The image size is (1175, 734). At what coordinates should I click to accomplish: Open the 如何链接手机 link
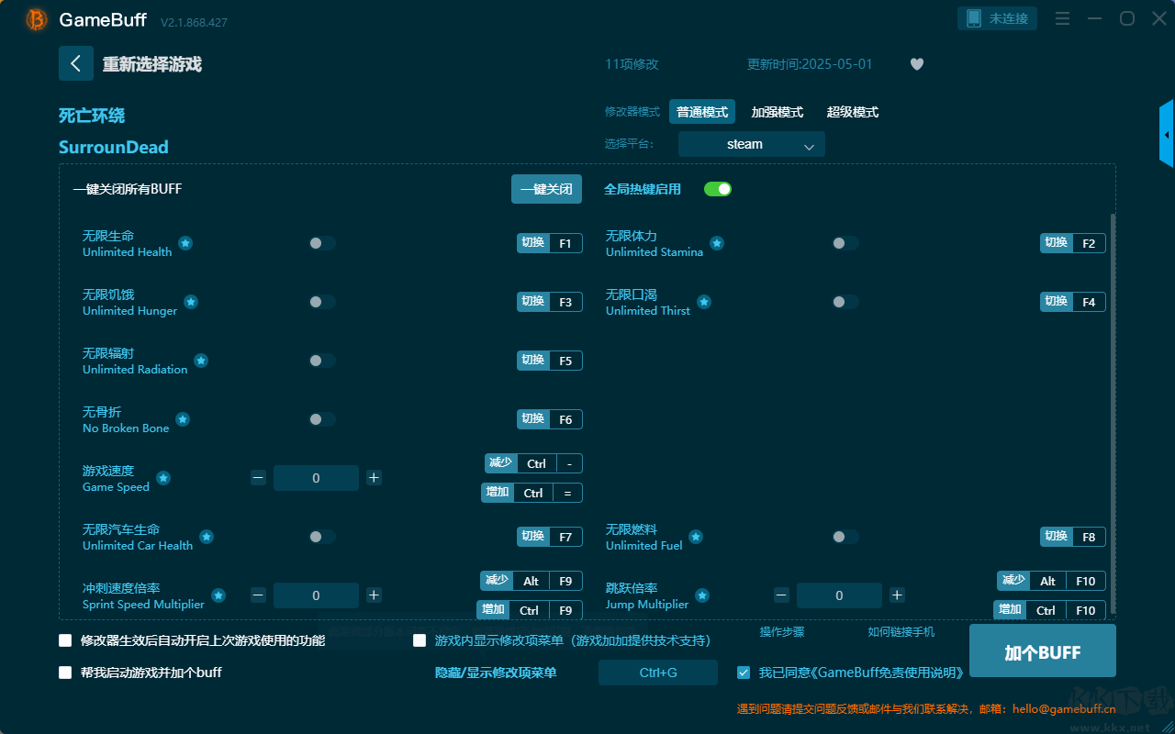tap(901, 632)
